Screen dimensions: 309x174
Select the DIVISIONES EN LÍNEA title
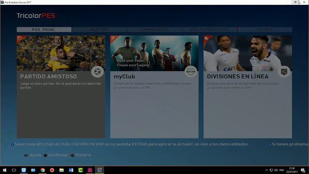coord(238,76)
